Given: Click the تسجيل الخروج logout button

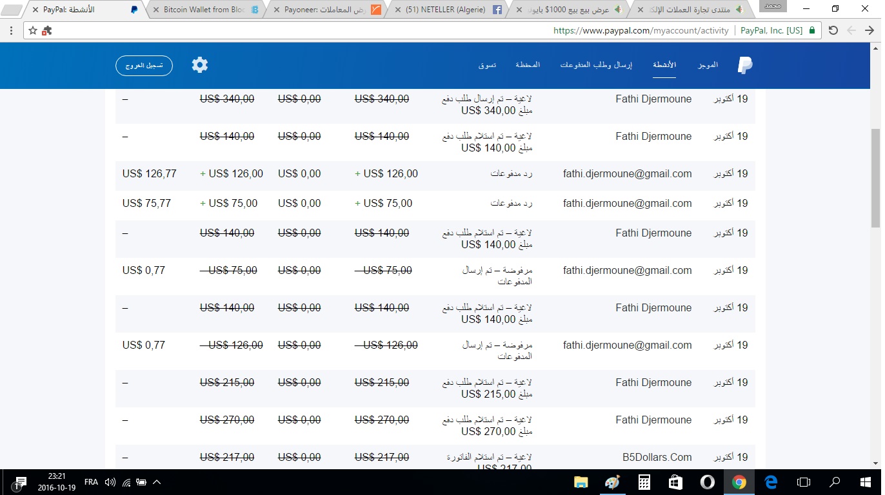Looking at the screenshot, I should 144,65.
